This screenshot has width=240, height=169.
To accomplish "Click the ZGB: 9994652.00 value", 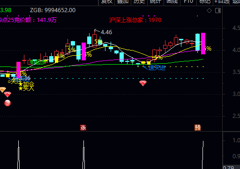I will click(x=52, y=10).
